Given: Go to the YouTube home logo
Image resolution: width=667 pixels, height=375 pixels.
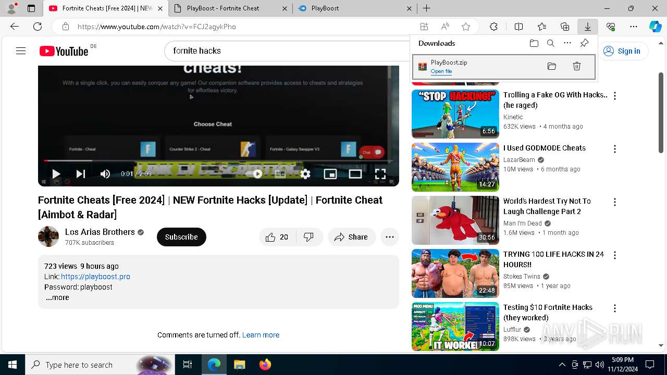Looking at the screenshot, I should point(64,51).
